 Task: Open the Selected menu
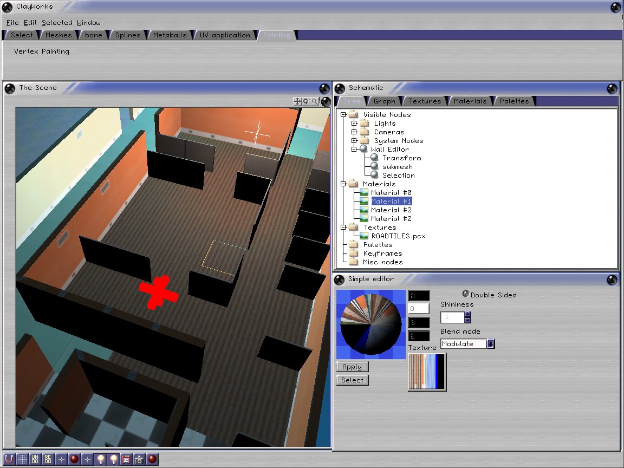57,23
